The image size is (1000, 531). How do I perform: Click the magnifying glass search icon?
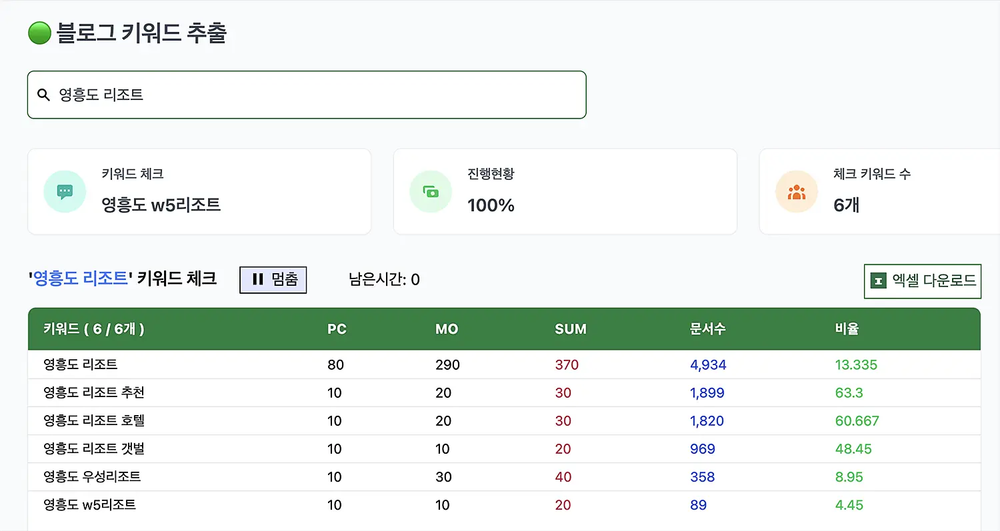tap(44, 95)
